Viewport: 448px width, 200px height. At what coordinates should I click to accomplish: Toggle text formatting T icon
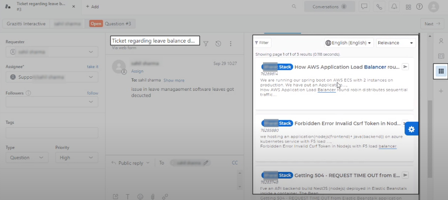(128, 197)
